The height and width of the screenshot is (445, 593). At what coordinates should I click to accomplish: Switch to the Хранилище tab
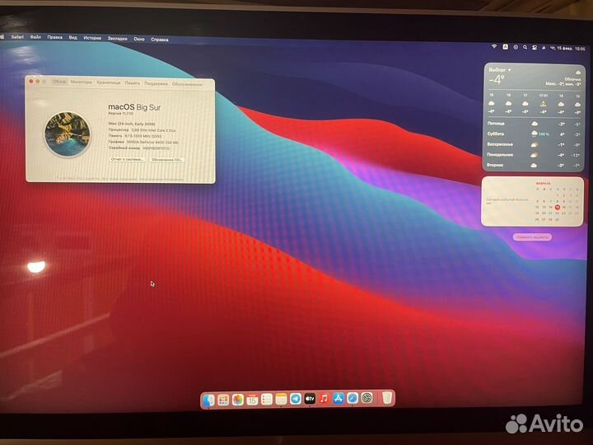pos(109,82)
